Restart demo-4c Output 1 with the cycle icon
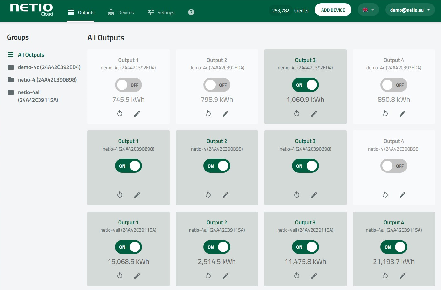441x290 pixels. pos(120,113)
